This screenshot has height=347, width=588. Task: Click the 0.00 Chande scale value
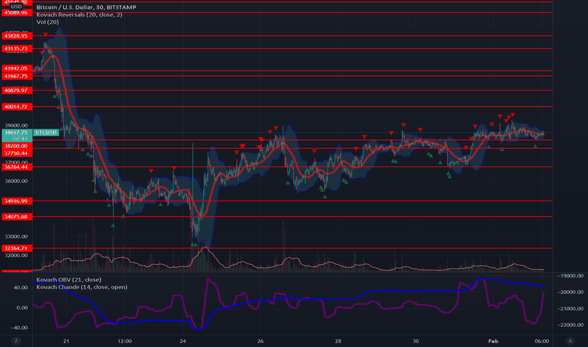point(22,308)
